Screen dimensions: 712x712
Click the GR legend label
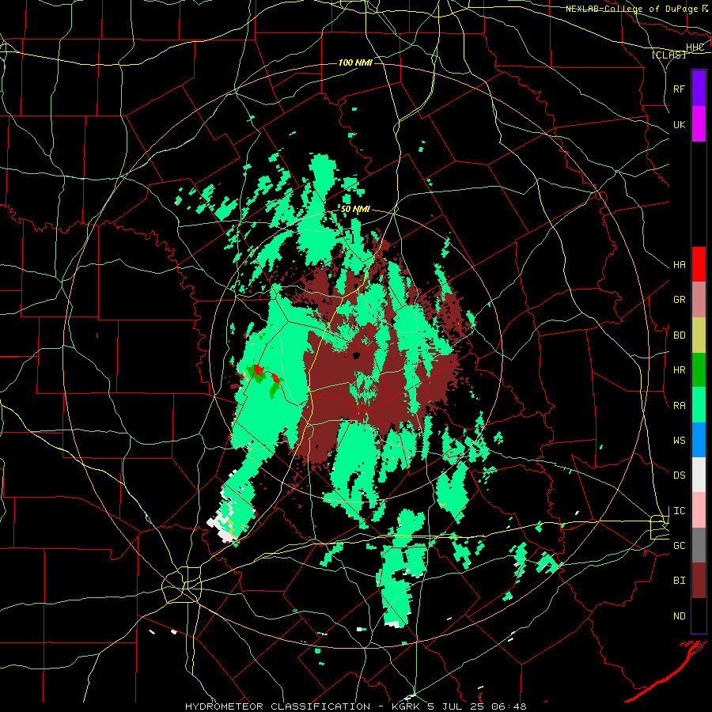[679, 299]
